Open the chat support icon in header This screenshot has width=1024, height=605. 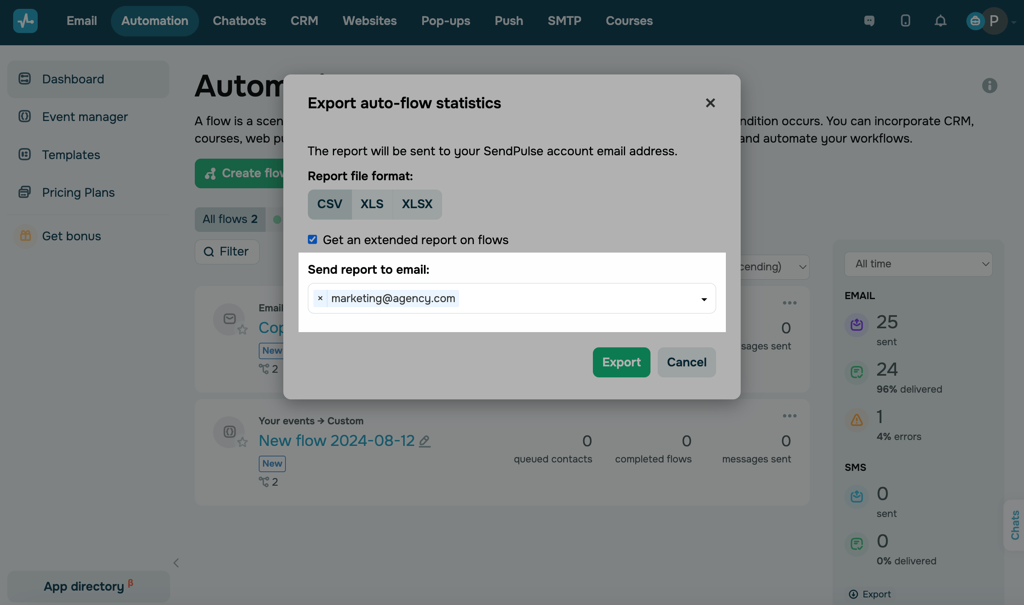(869, 21)
